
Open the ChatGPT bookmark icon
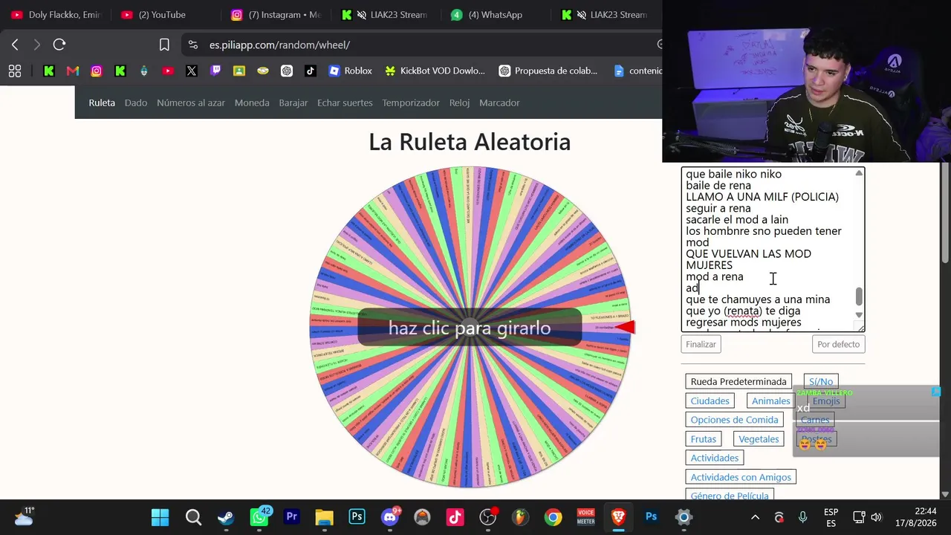[287, 71]
